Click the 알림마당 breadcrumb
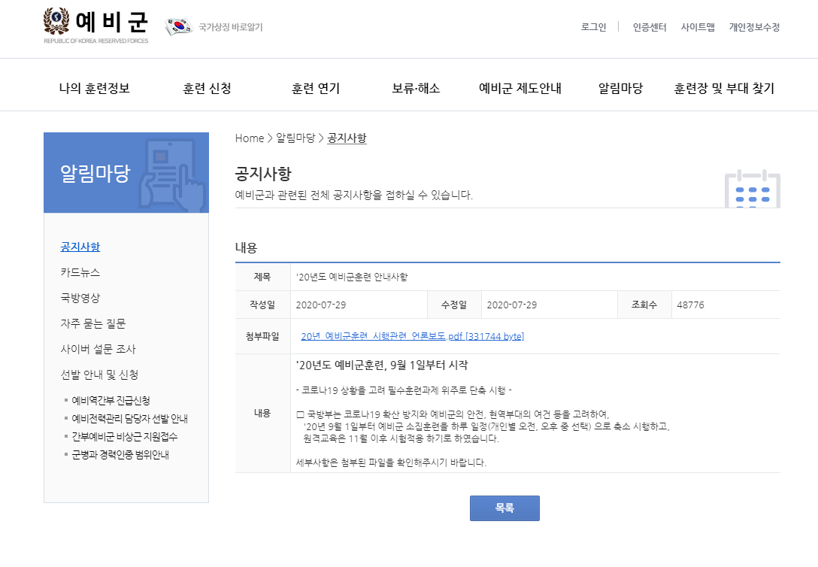This screenshot has width=818, height=567. (x=295, y=138)
